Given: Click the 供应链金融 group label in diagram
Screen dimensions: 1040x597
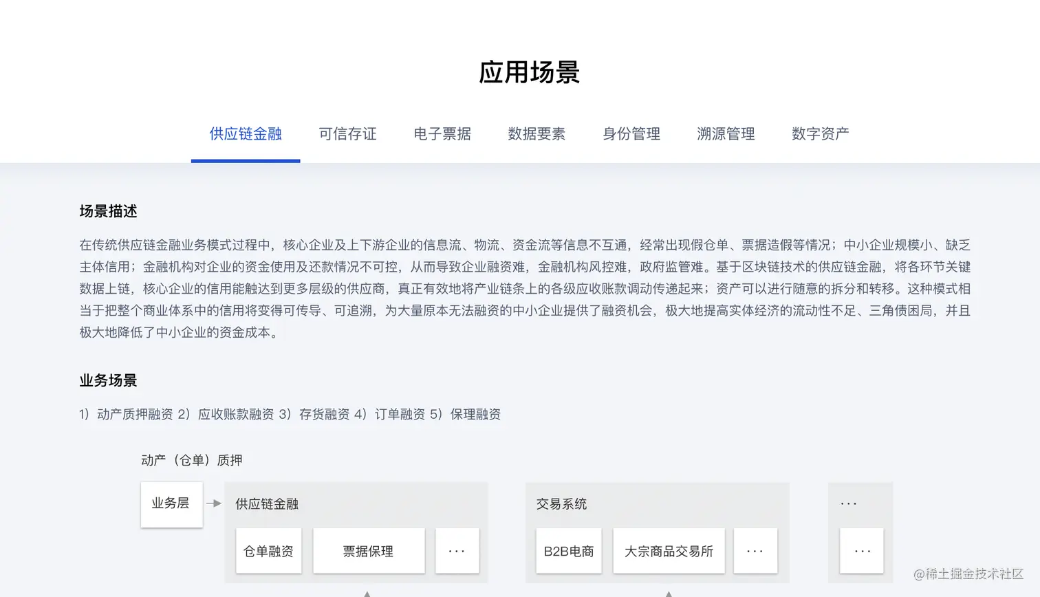Looking at the screenshot, I should (267, 503).
